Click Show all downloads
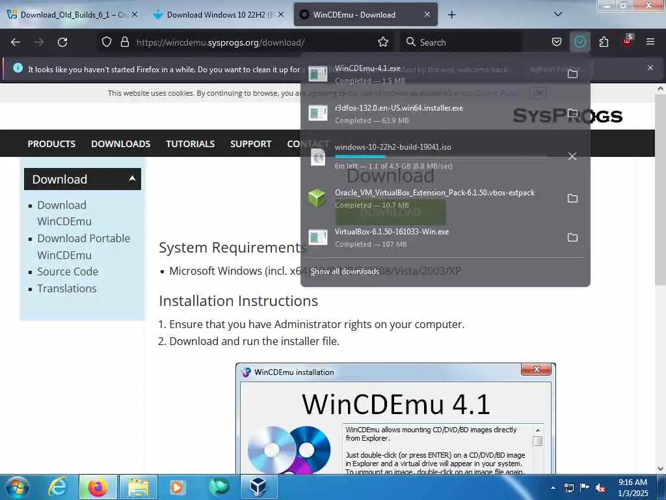The image size is (666, 500). 345,271
